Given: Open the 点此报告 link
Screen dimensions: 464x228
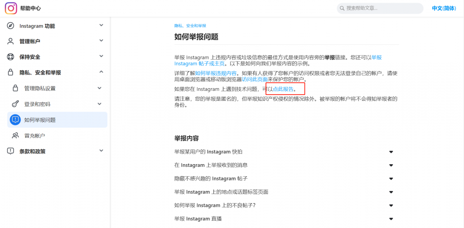Looking at the screenshot, I should 283,89.
